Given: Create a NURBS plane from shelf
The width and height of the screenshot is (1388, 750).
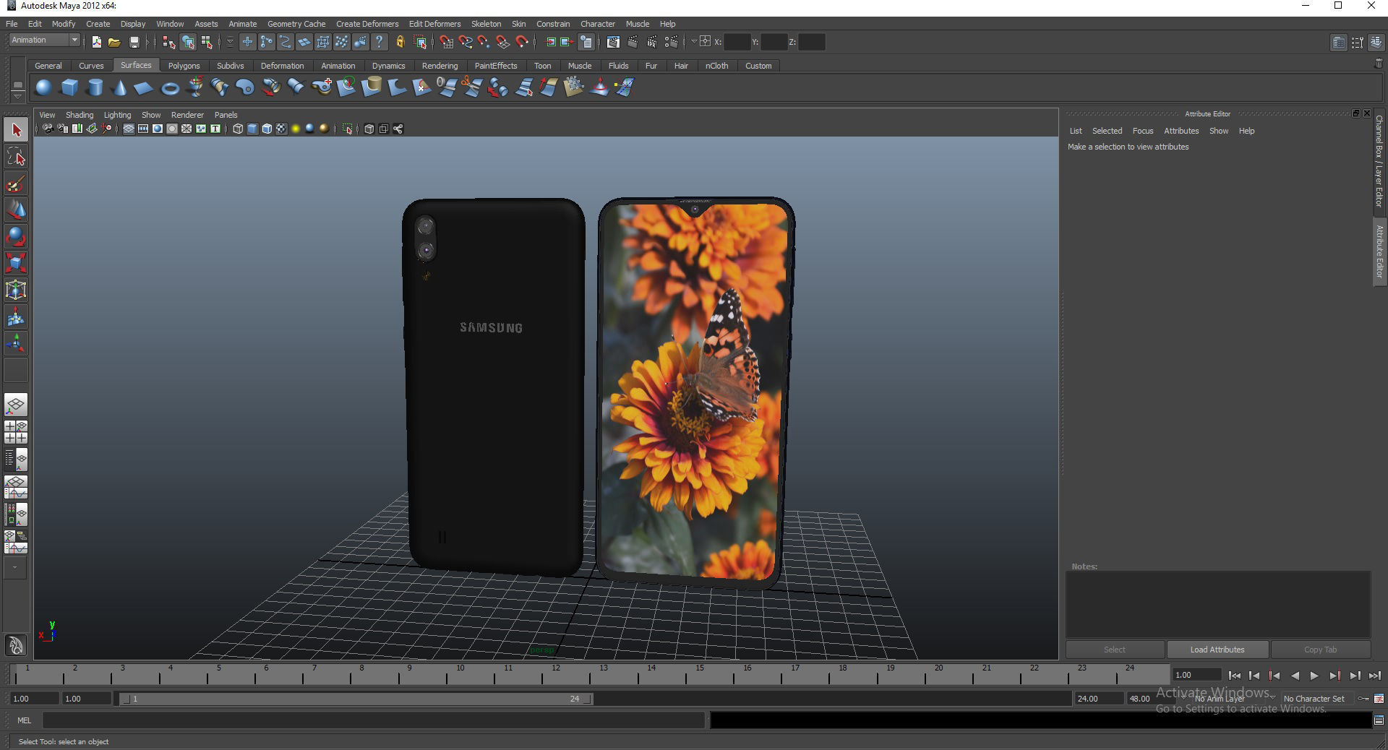Looking at the screenshot, I should (x=144, y=87).
